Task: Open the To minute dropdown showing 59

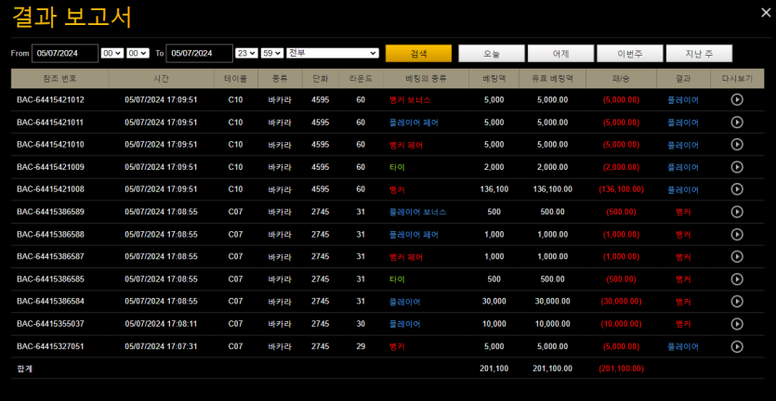Action: [x=272, y=54]
